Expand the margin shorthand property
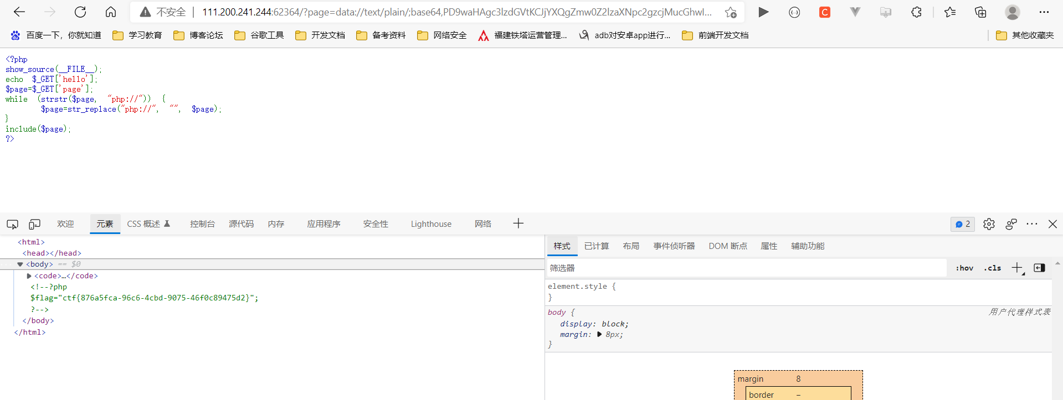The image size is (1063, 400). click(x=599, y=334)
